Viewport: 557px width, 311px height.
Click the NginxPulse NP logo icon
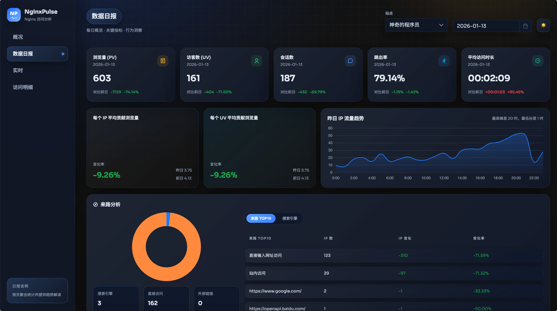pos(13,15)
